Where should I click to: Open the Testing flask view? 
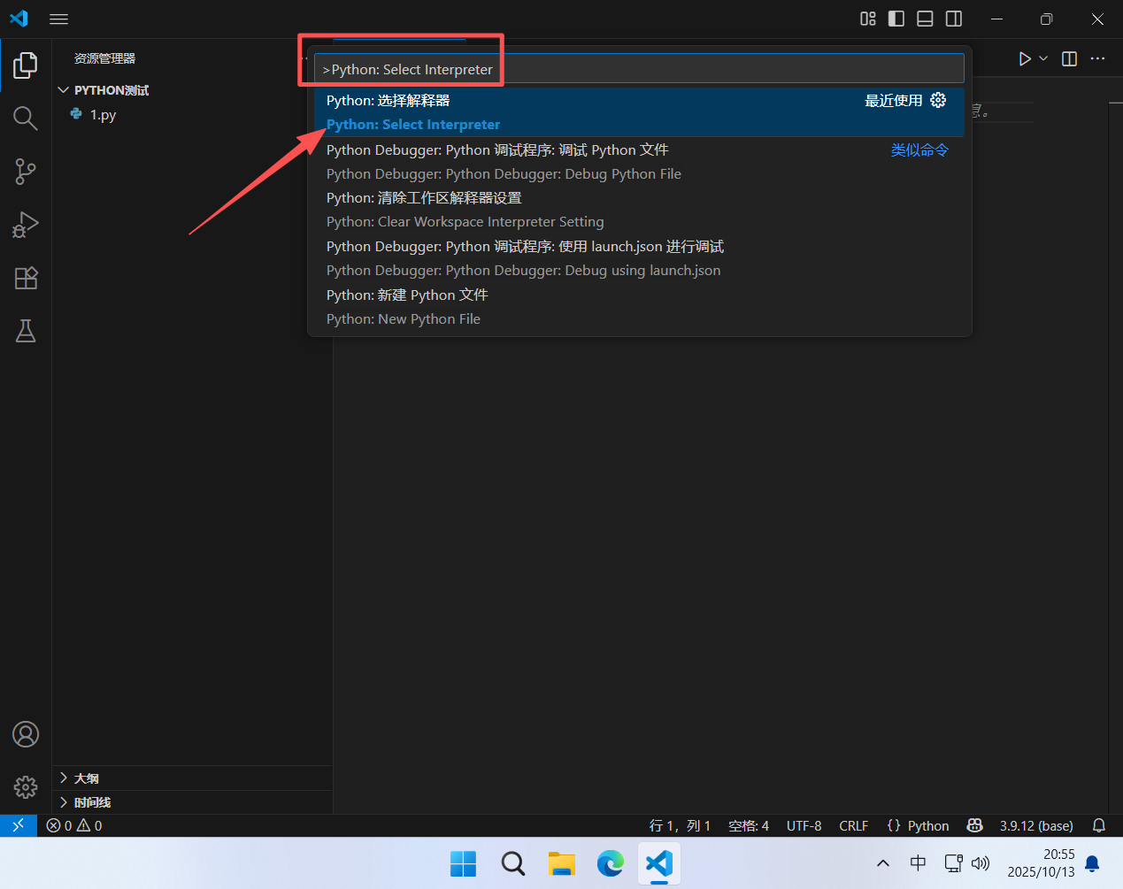click(26, 331)
